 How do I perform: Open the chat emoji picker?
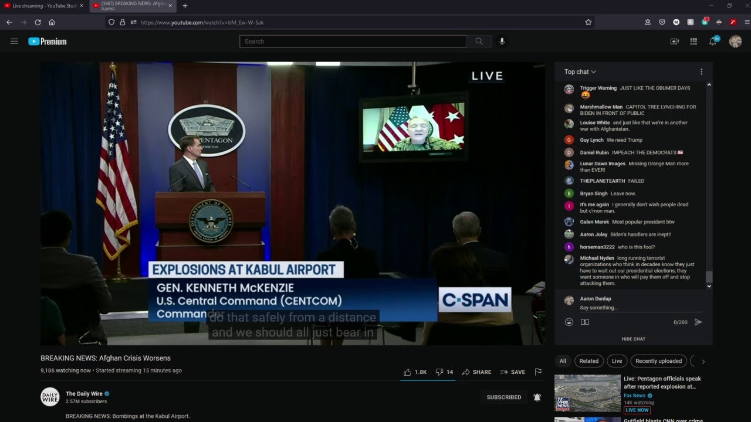(x=569, y=322)
